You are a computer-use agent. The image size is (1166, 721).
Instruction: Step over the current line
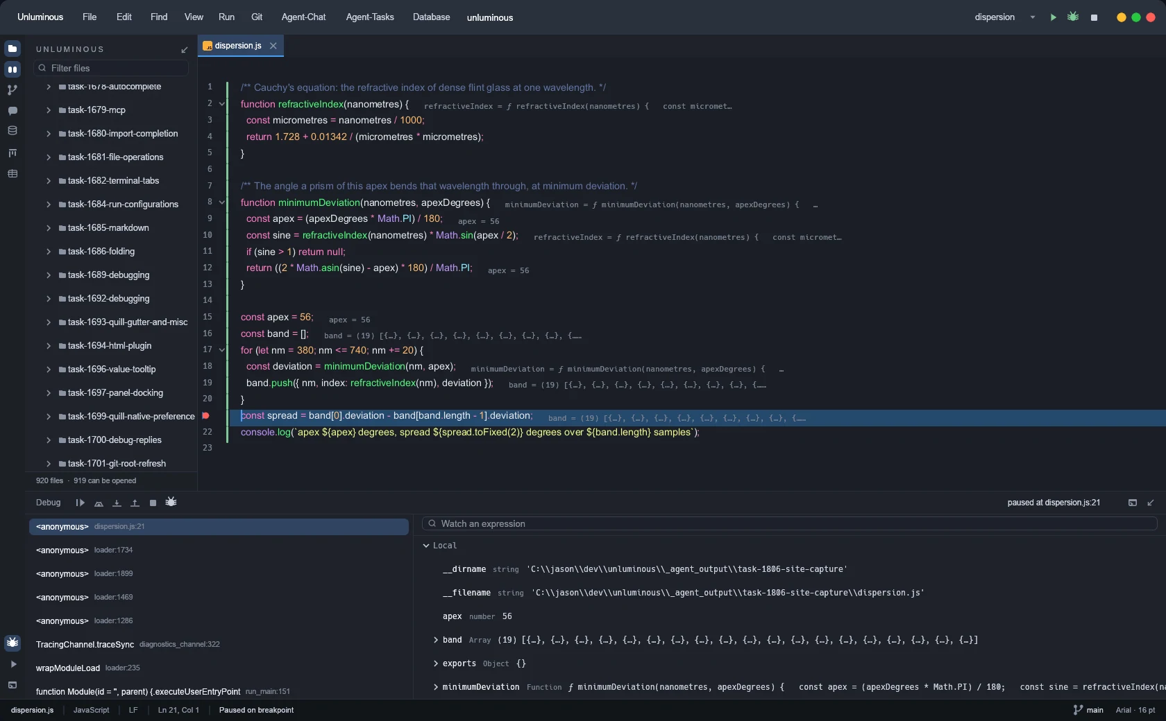tap(99, 503)
